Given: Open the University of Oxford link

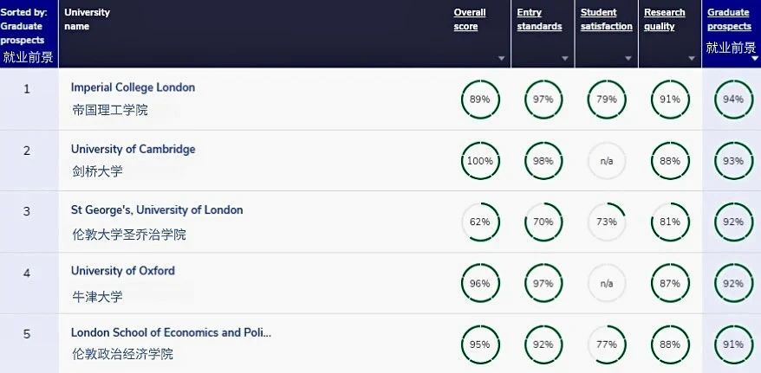Looking at the screenshot, I should click(x=123, y=271).
